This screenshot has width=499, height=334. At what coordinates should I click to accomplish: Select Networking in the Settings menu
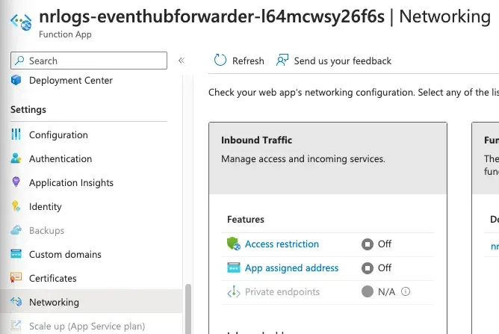(54, 303)
